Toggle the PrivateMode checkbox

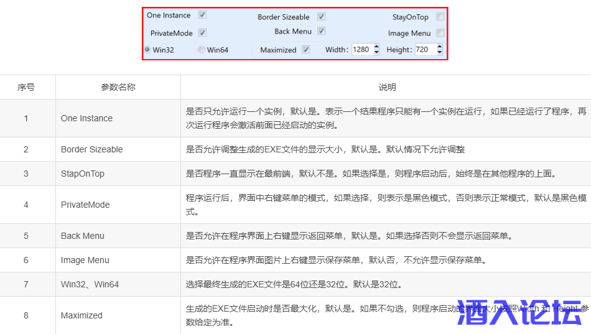click(202, 33)
